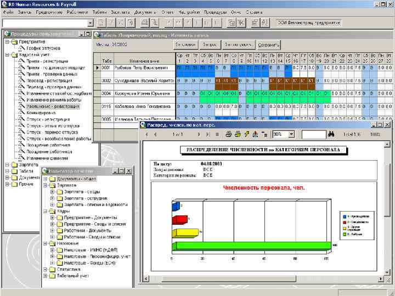Image resolution: width=395 pixels, height=296 pixels.
Task: Open the 'Работники' menu
Action: pyautogui.click(x=77, y=12)
